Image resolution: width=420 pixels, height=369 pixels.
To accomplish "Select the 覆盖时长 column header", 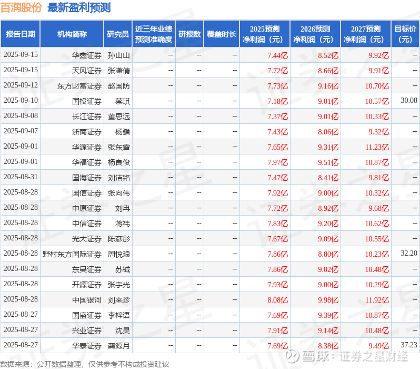I will coord(222,34).
